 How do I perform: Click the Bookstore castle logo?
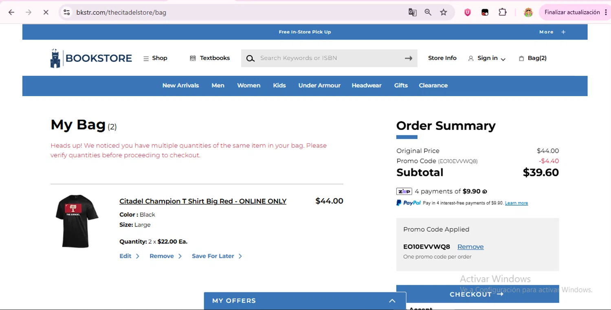[91, 58]
